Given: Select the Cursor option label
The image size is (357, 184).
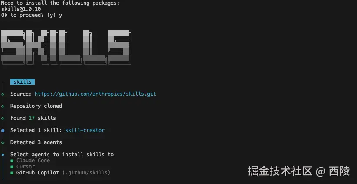Looking at the screenshot, I should (x=26, y=167).
